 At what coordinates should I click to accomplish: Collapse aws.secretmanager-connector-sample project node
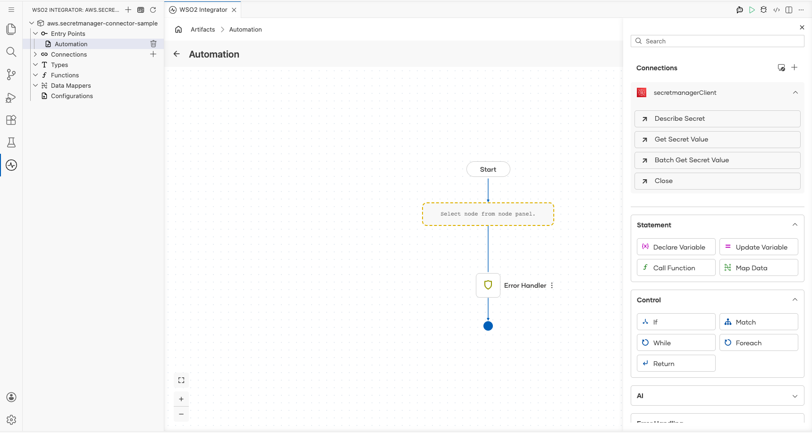[32, 23]
